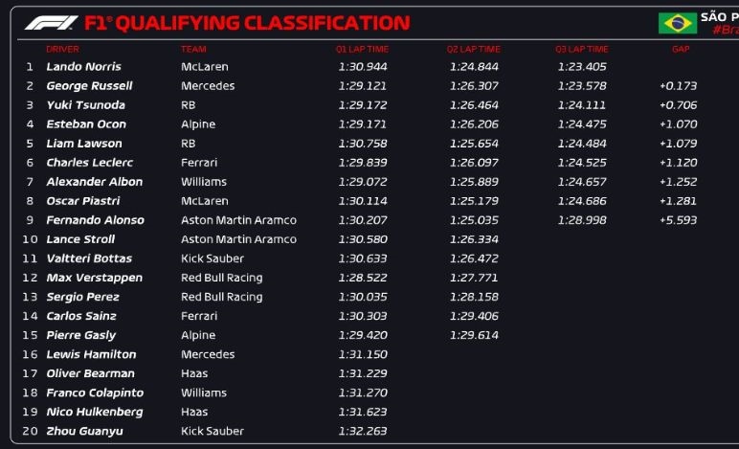Screen dimensions: 739x449
Task: Select the DRIVER column header
Action: 62,49
